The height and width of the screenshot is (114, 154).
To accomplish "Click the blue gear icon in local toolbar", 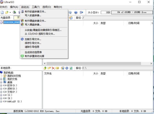I will tap(67, 68).
